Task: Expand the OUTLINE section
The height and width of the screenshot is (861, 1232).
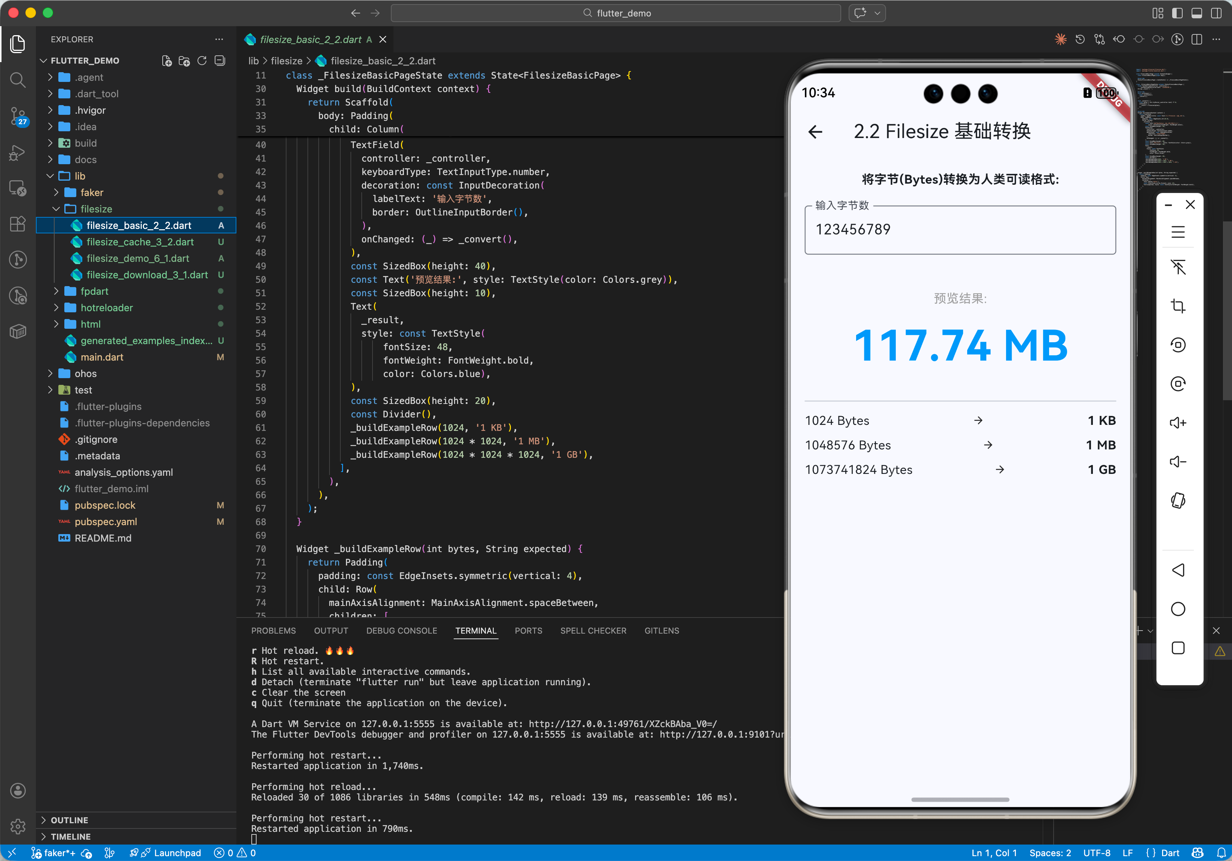Action: 69,820
